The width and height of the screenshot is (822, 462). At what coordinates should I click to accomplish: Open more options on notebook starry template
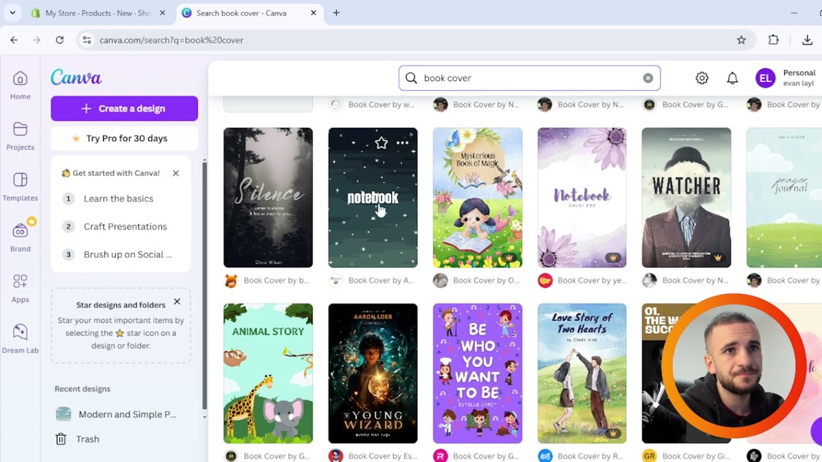(x=403, y=143)
